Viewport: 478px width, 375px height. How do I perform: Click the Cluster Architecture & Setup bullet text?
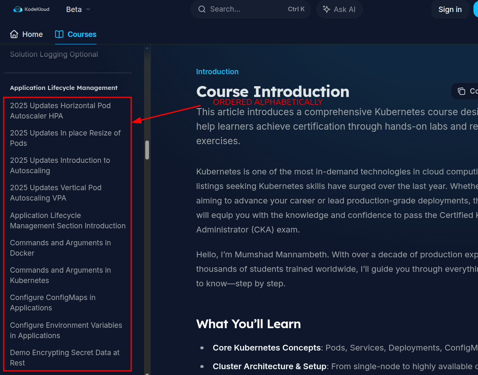pyautogui.click(x=269, y=366)
